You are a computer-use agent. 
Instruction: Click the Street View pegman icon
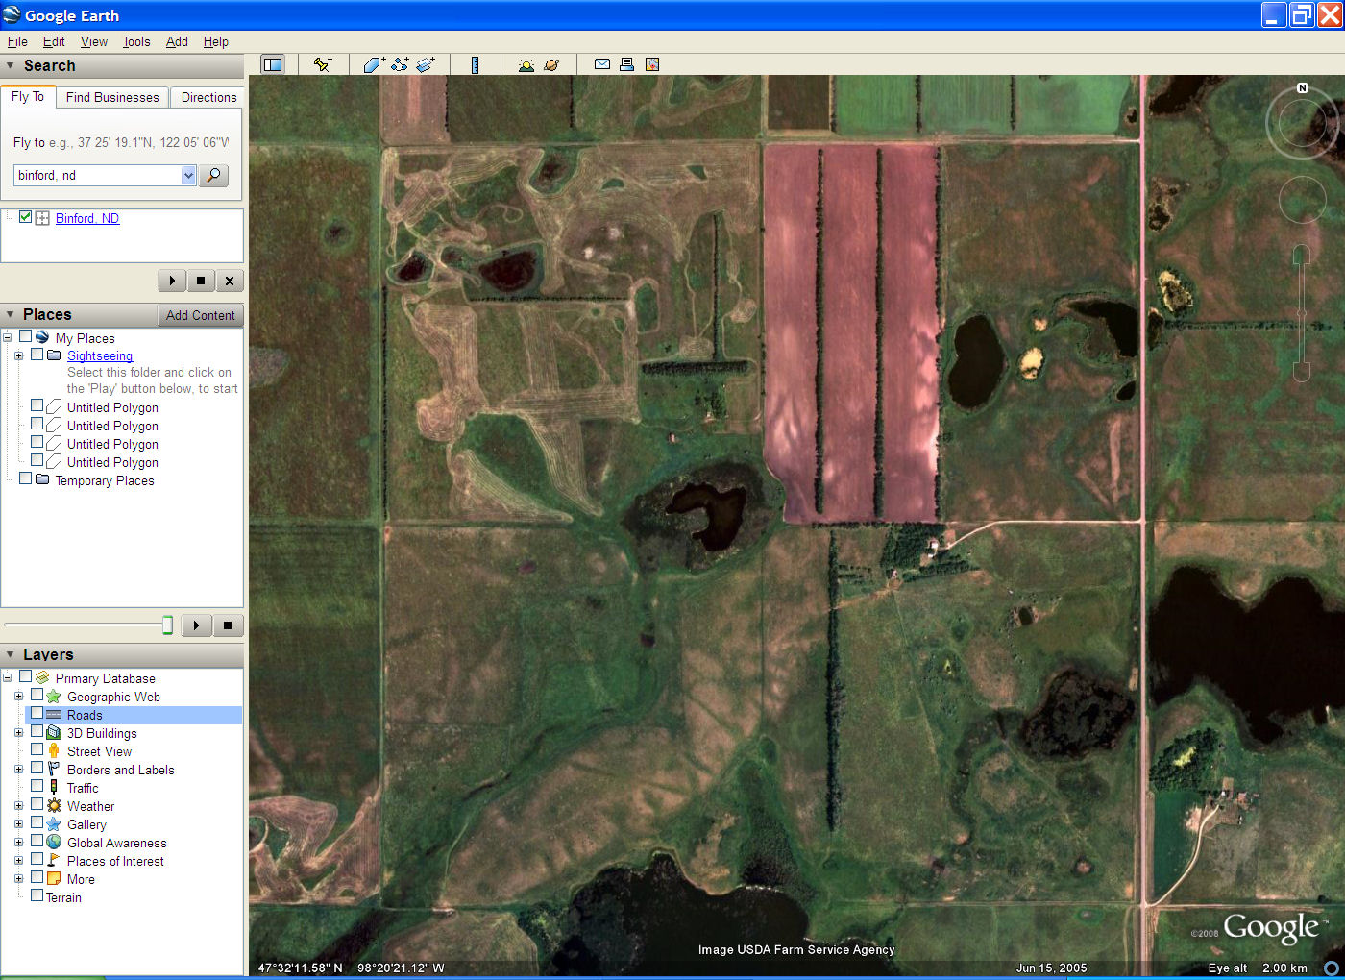click(54, 751)
